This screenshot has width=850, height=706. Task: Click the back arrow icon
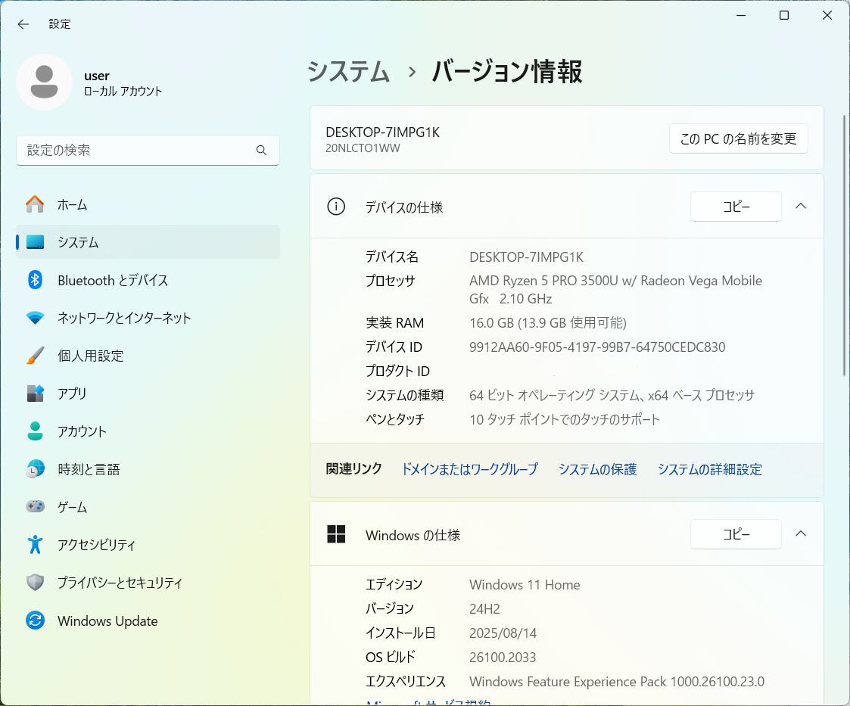point(23,24)
